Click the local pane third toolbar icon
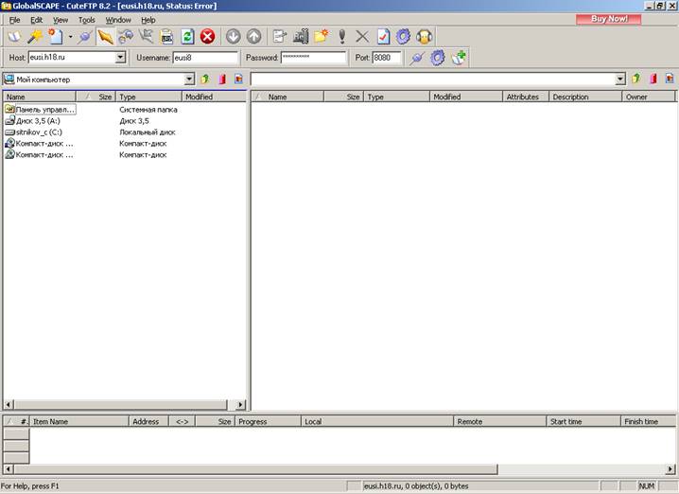 click(238, 79)
